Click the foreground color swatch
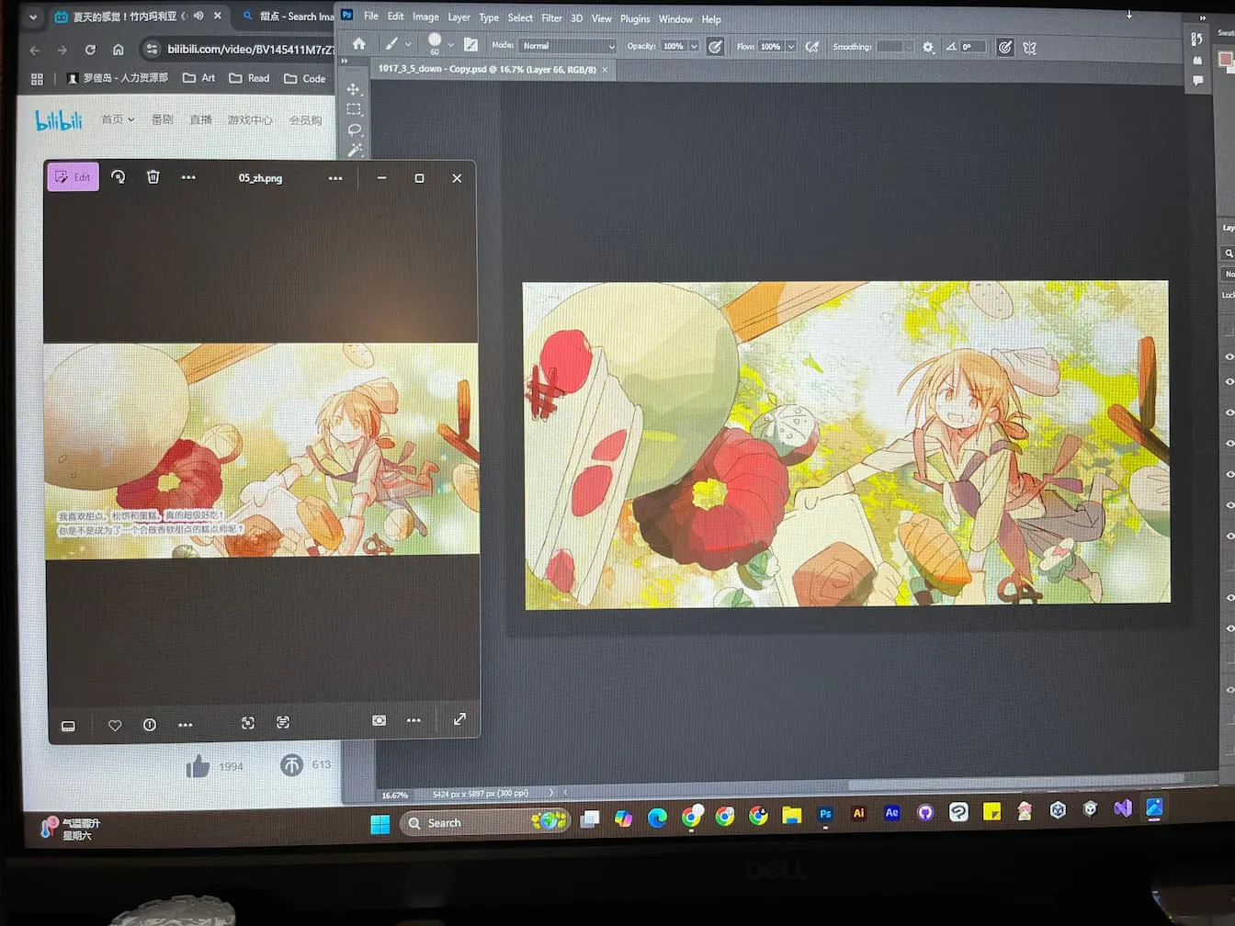Viewport: 1235px width, 926px height. pyautogui.click(x=1224, y=59)
